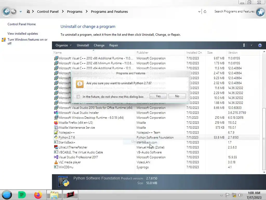Click Repair in the toolbar

(x=114, y=45)
